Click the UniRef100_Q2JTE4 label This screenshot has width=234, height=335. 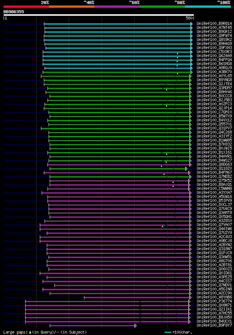pyautogui.click(x=214, y=84)
